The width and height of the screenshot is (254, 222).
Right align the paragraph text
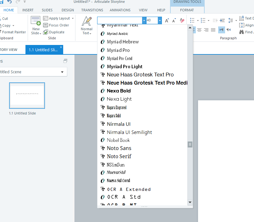206,30
